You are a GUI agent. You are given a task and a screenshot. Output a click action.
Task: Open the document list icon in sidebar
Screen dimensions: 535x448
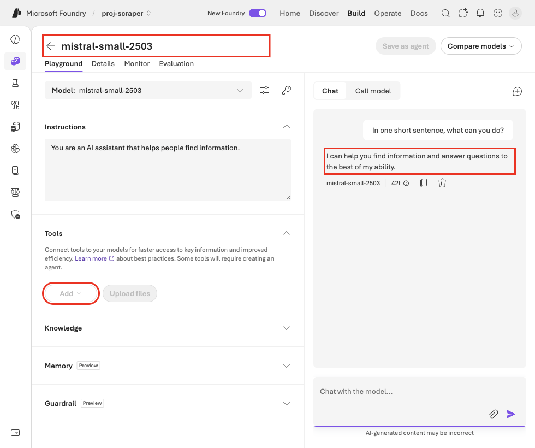[15, 170]
